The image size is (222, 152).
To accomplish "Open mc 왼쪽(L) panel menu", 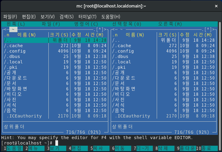I will coord(16,24).
